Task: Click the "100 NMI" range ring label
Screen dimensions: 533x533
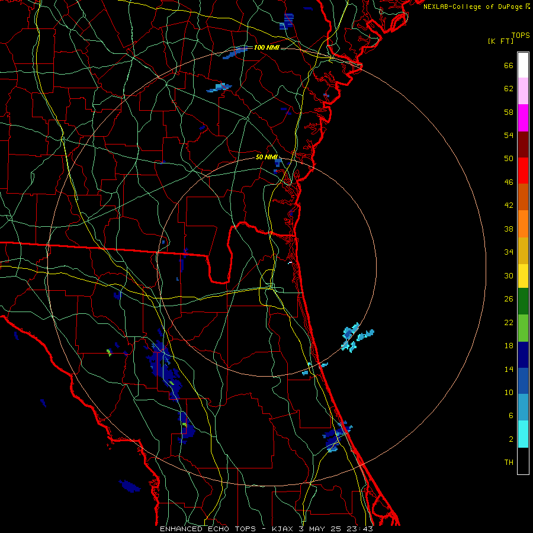Action: pos(266,47)
